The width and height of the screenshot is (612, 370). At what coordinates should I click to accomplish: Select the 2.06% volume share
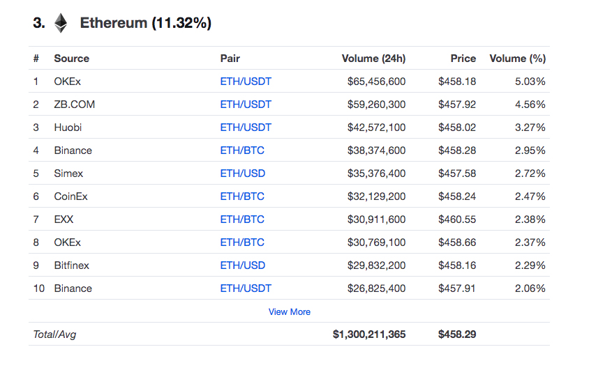tap(530, 288)
